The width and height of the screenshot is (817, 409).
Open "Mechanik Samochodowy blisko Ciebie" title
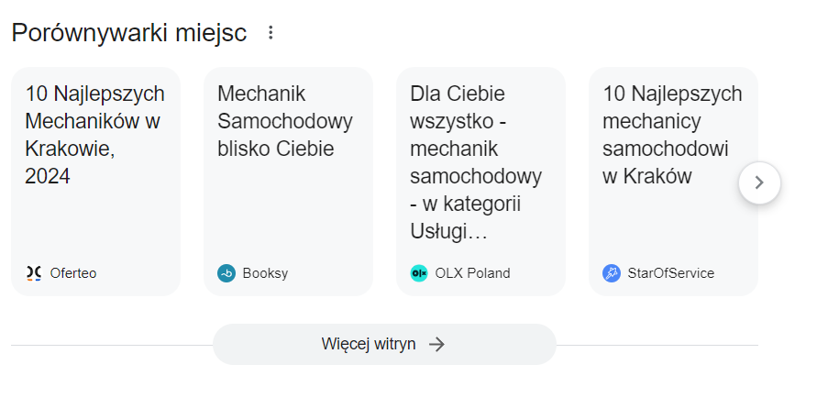284,121
